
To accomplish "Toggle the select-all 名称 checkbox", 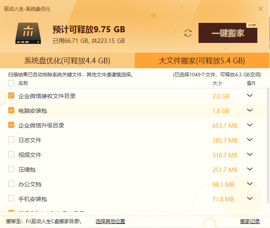I will click(x=11, y=83).
